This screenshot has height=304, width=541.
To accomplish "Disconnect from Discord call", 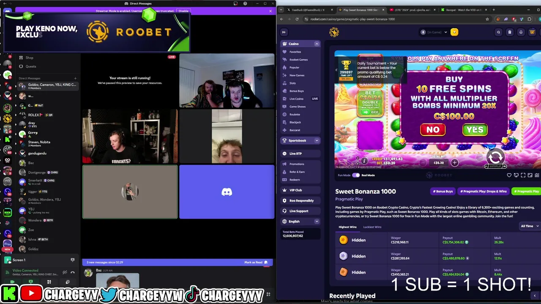I will point(72,272).
